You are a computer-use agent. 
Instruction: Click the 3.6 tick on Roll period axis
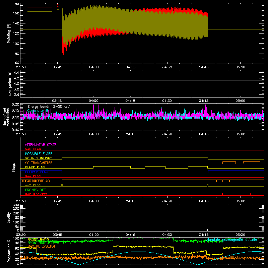[x=16, y=94]
